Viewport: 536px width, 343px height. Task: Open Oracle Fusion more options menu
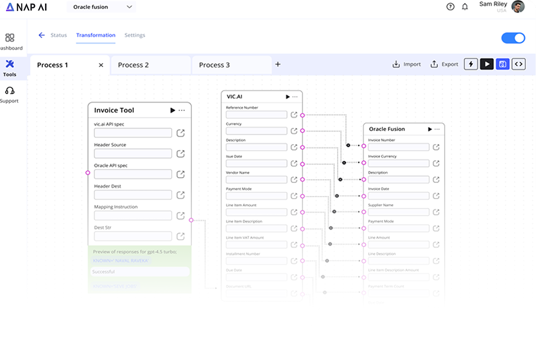[437, 129]
